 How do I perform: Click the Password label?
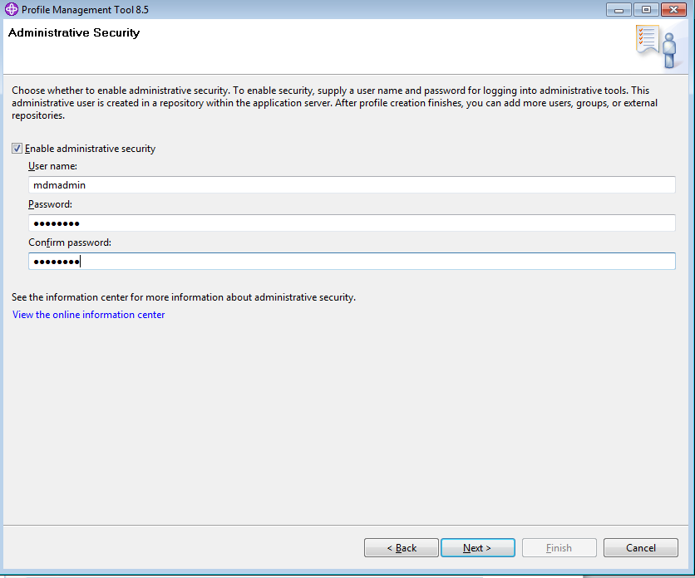tap(50, 204)
